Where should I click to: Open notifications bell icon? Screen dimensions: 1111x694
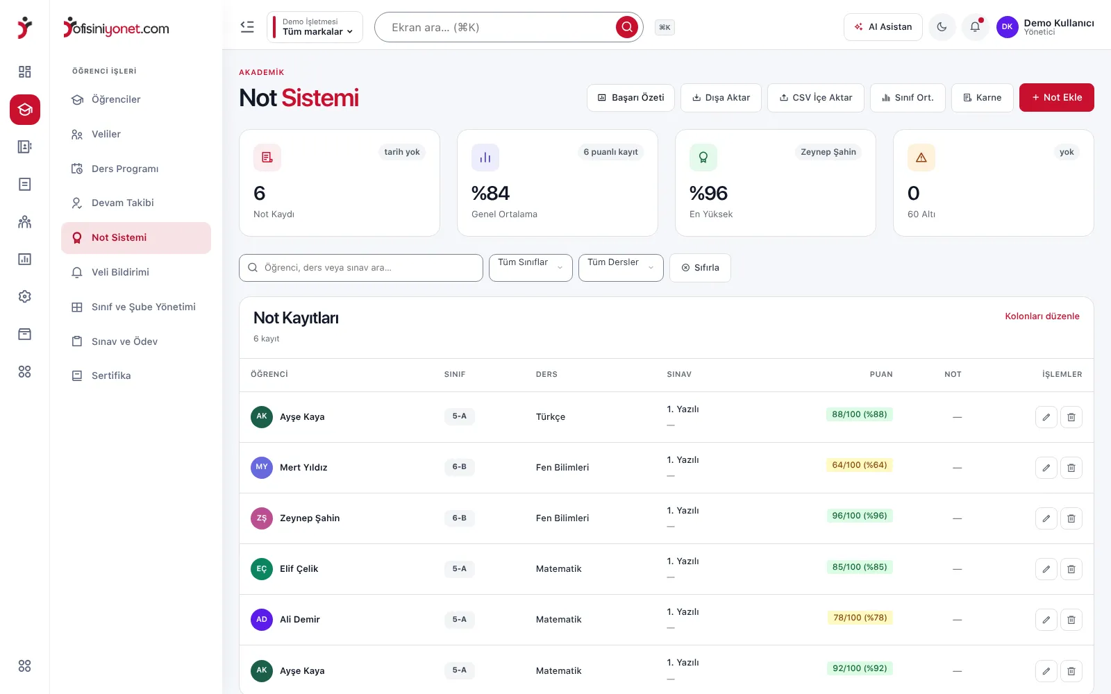point(975,27)
